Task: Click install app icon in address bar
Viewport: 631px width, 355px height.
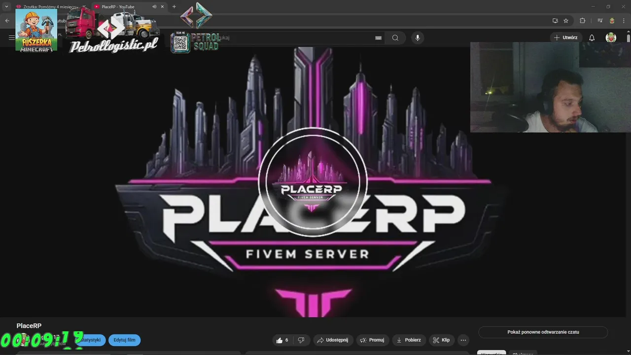Action: 555,21
